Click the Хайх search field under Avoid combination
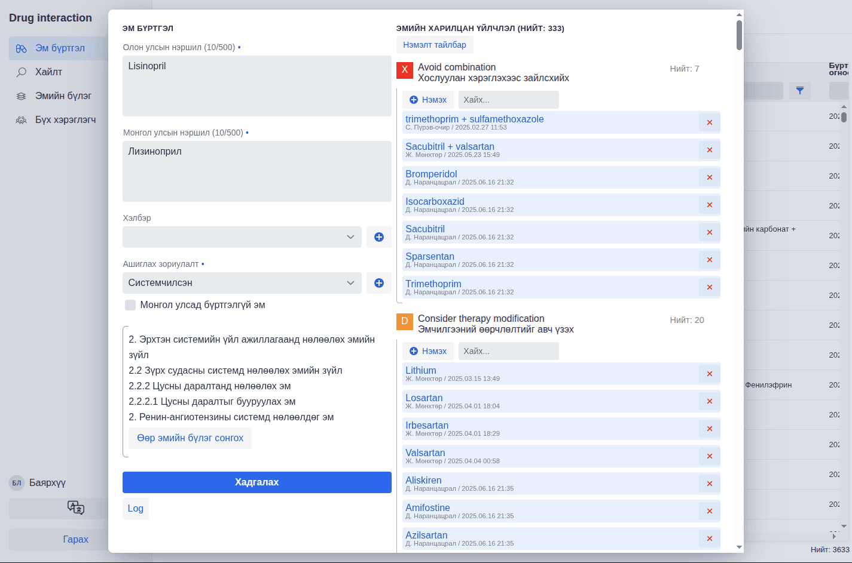852x563 pixels. coord(508,100)
